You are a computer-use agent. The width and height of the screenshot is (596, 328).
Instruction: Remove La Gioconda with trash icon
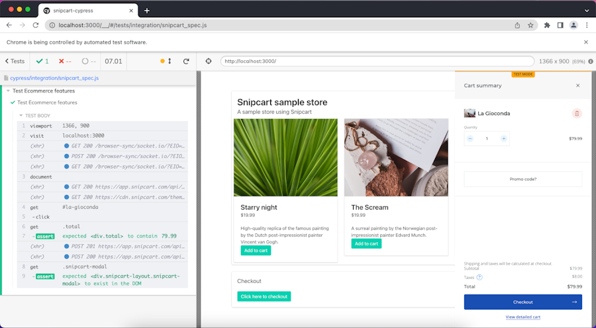(x=577, y=114)
